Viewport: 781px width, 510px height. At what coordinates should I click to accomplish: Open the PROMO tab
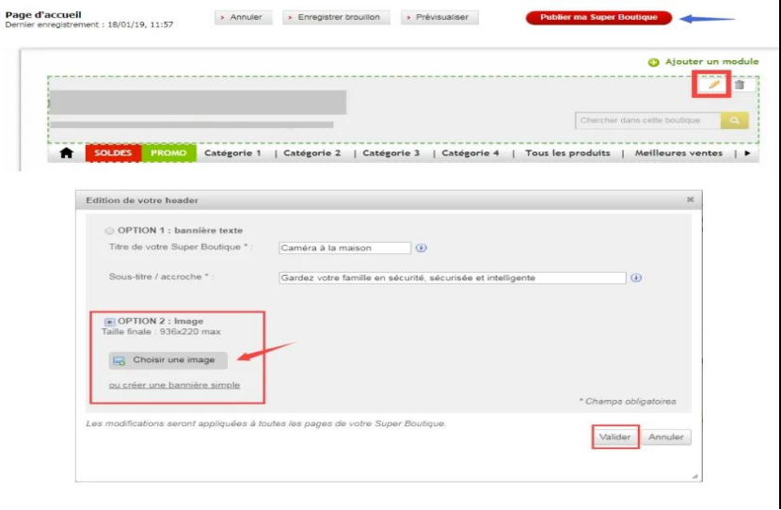click(x=168, y=152)
